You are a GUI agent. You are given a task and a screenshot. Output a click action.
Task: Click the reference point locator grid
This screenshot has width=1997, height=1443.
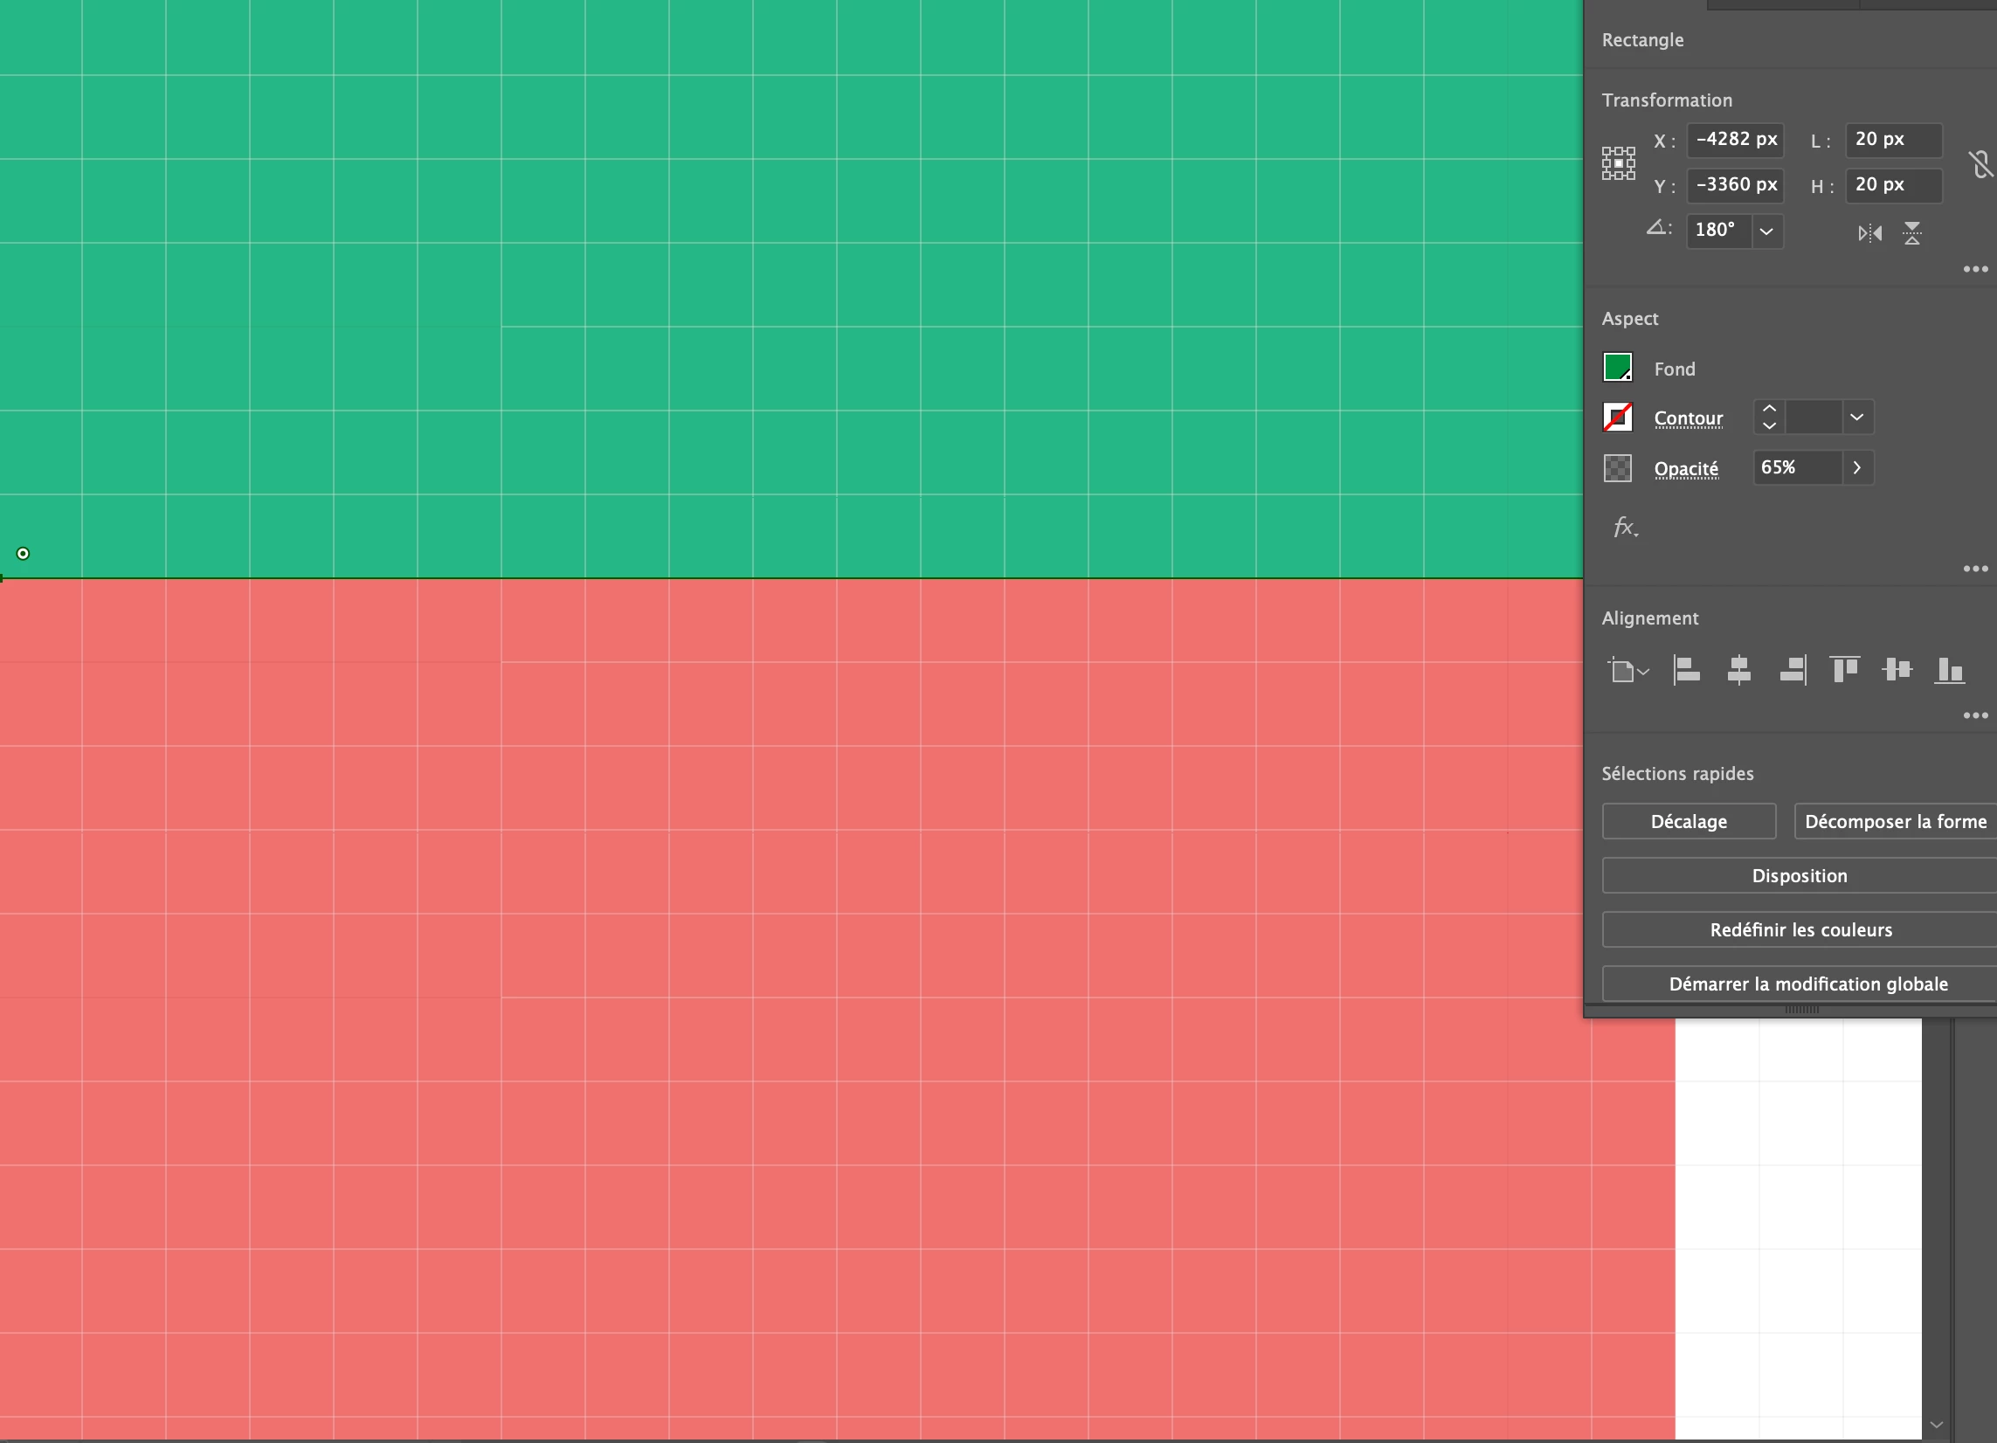tap(1618, 163)
